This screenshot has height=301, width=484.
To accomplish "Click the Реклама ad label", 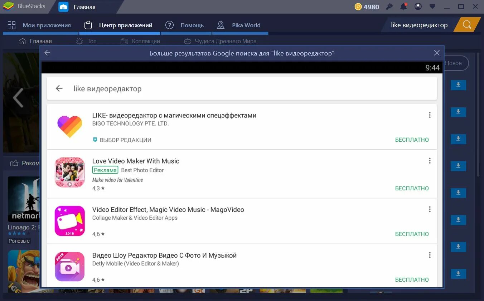I will coord(105,170).
